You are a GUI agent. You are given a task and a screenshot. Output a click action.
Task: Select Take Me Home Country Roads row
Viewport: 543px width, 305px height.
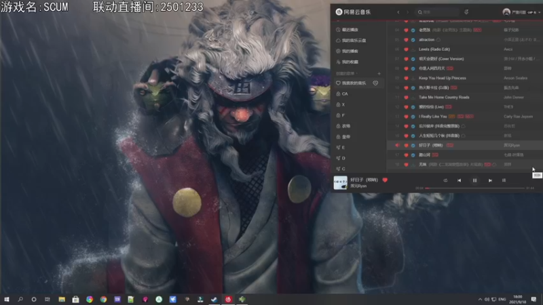[x=465, y=98]
